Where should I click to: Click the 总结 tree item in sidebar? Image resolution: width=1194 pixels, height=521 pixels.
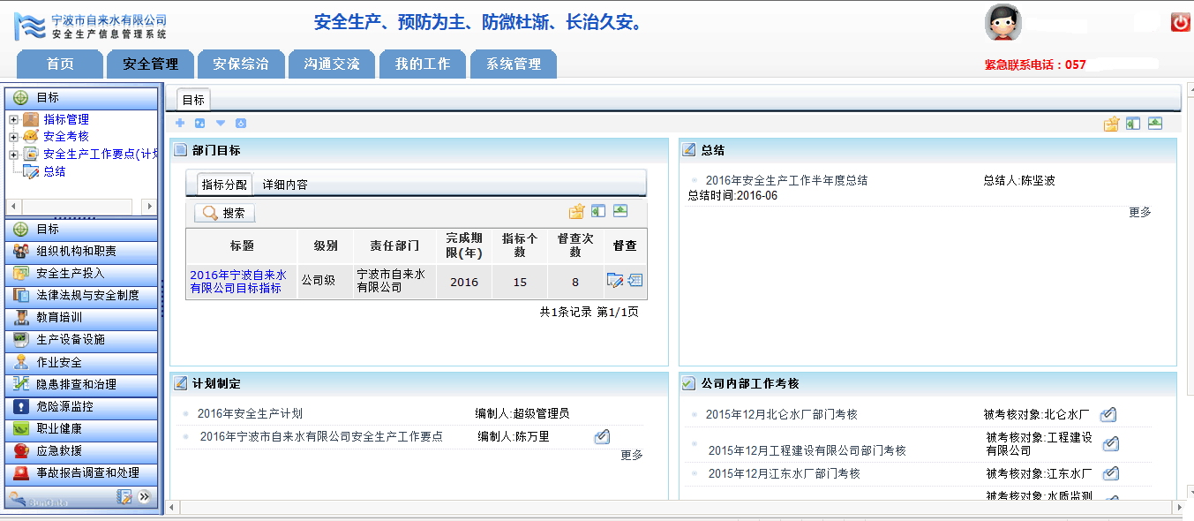coord(55,171)
